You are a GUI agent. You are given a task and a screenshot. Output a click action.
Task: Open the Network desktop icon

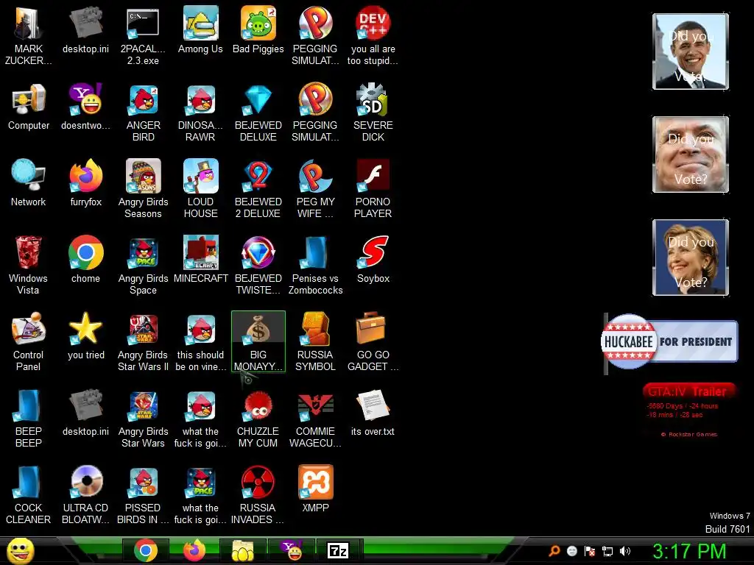click(x=29, y=184)
